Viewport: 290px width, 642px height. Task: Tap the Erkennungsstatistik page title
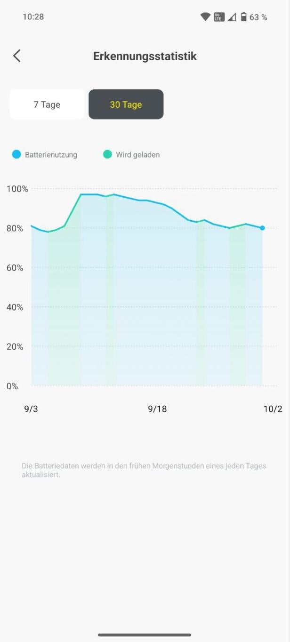[x=145, y=56]
